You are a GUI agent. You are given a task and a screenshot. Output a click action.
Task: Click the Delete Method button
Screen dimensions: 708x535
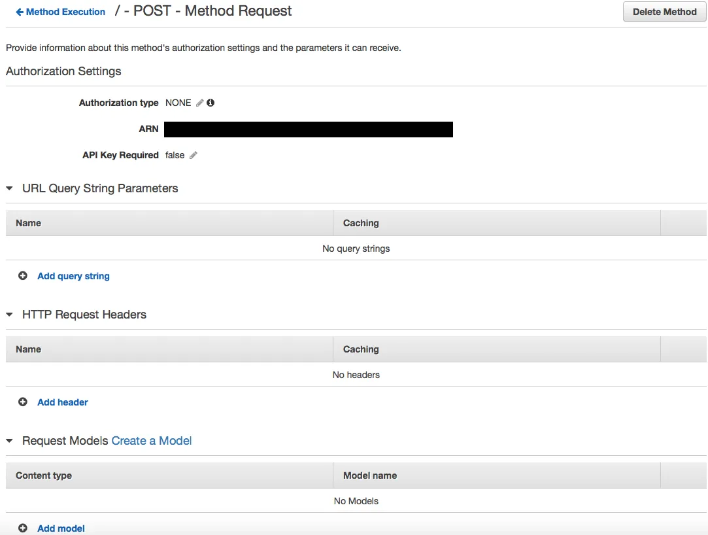point(664,12)
